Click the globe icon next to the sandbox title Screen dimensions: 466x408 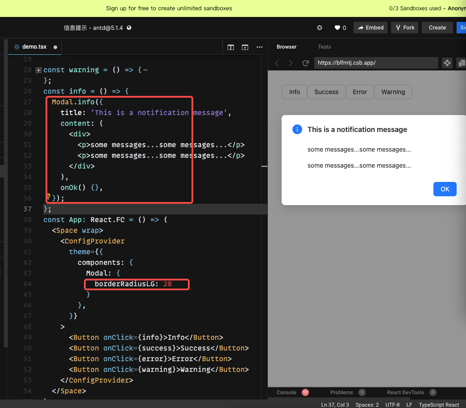pos(129,27)
